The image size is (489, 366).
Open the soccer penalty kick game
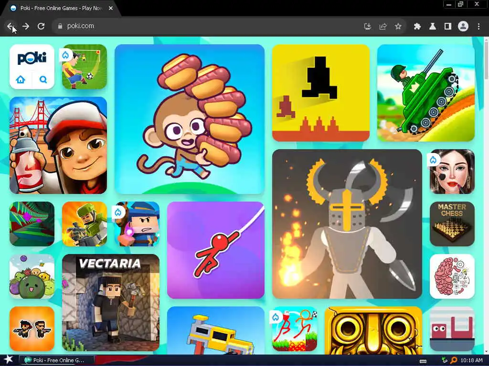pyautogui.click(x=84, y=67)
